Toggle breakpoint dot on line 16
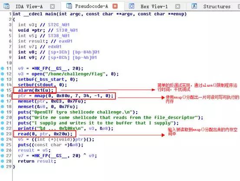Screen dimensions: 240x181 click(x=2, y=95)
